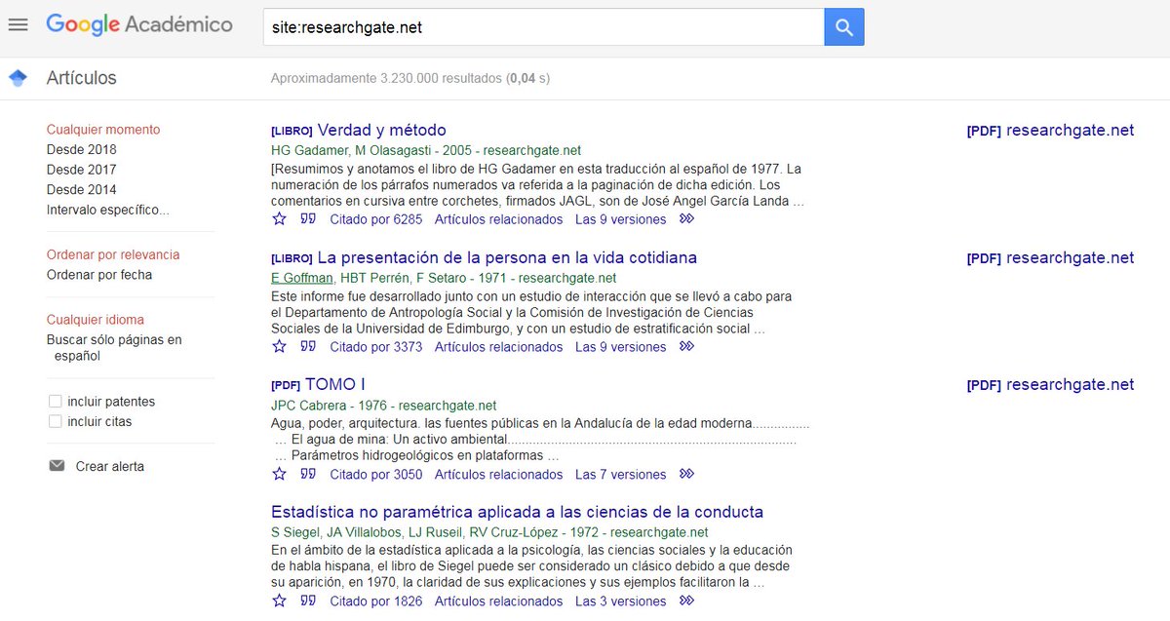Open the 'TOMO I' title link
This screenshot has height=621, width=1170.
point(335,384)
